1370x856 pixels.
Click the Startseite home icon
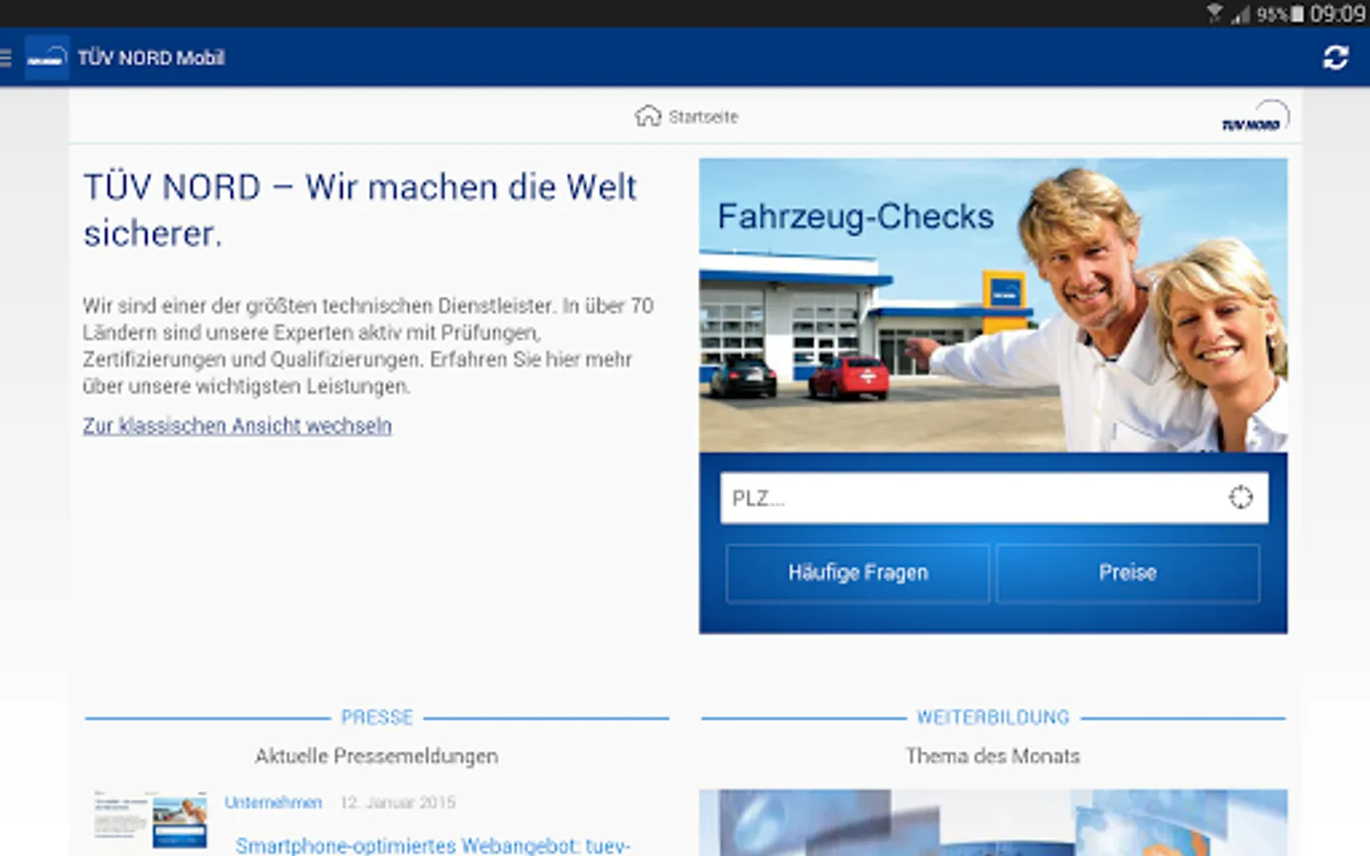(x=648, y=116)
